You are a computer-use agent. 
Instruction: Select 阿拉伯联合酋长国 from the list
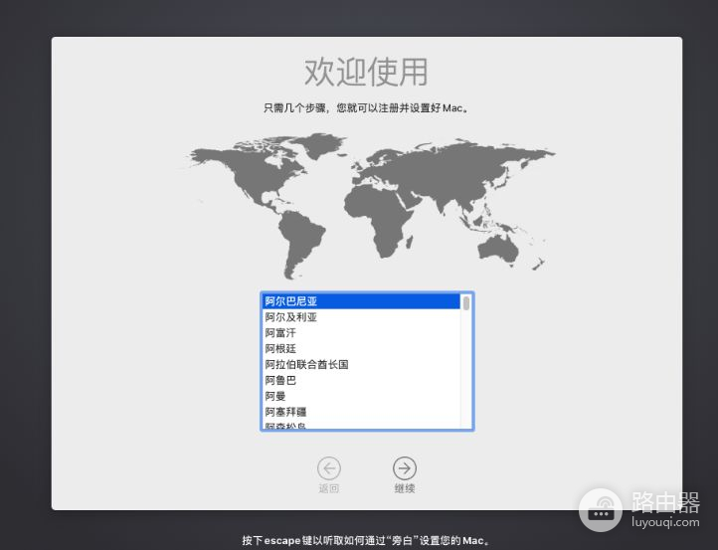point(306,365)
